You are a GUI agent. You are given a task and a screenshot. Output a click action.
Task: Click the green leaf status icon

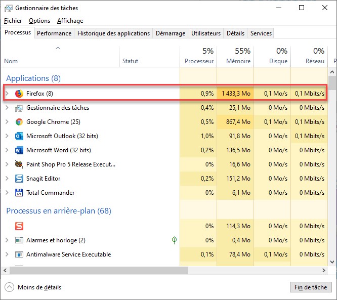(175, 240)
